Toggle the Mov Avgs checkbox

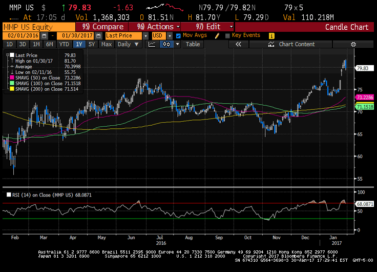click(178, 36)
